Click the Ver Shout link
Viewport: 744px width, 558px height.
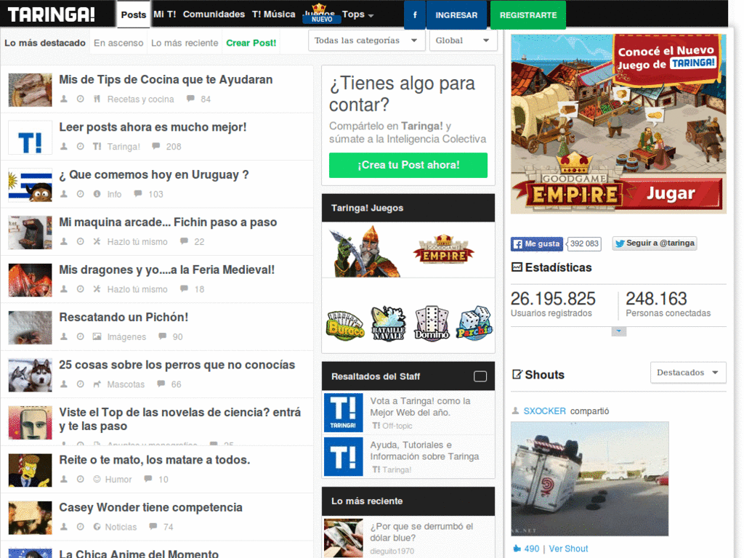point(568,549)
